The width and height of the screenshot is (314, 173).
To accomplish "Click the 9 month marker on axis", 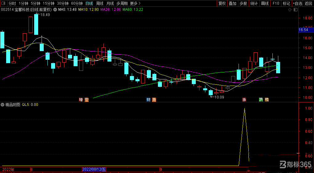I will [x=161, y=170].
